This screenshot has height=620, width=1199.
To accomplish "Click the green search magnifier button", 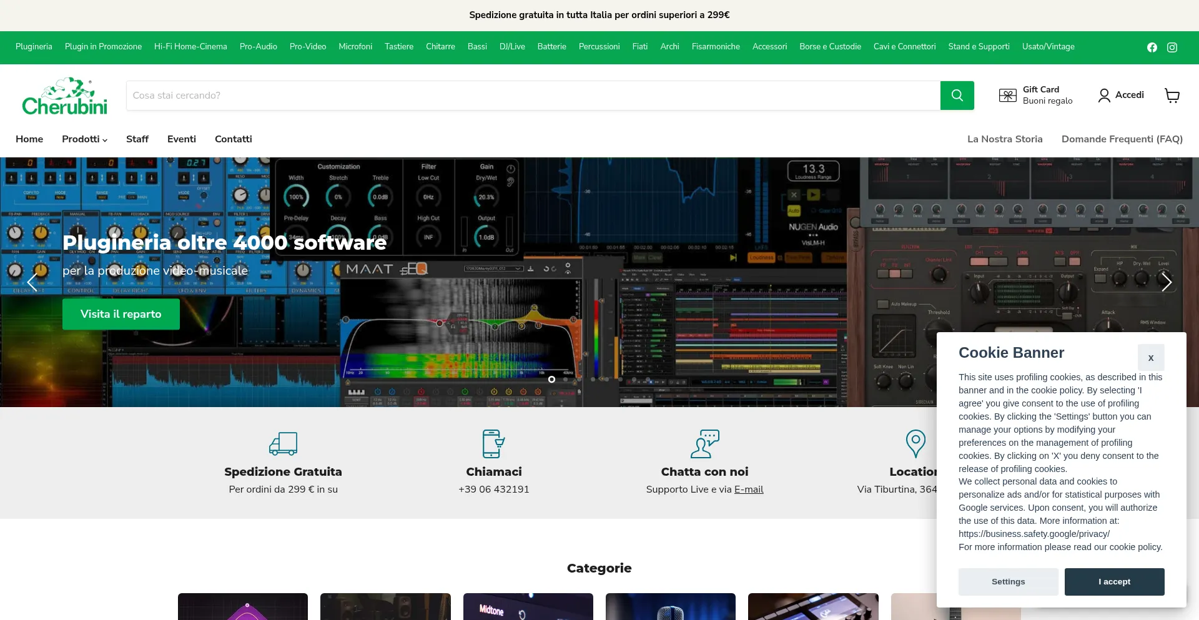I will point(957,96).
